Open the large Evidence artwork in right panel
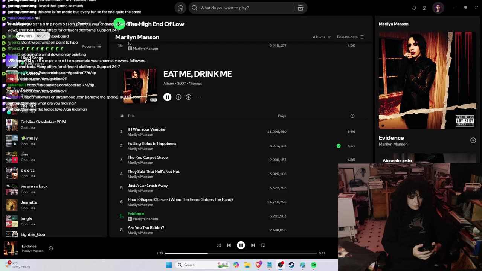This screenshot has height=271, width=482. point(427,81)
